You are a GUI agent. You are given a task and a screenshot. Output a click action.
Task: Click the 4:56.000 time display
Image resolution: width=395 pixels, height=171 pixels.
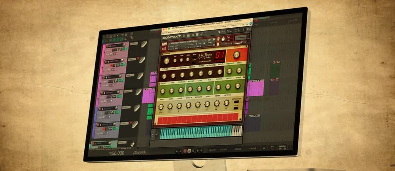point(116,153)
